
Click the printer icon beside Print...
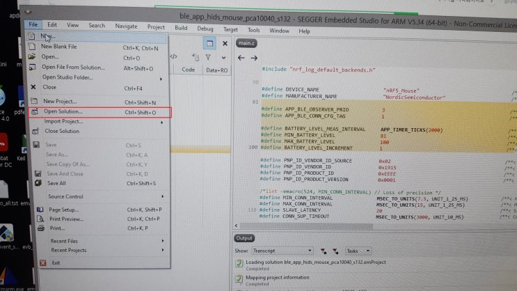click(41, 228)
